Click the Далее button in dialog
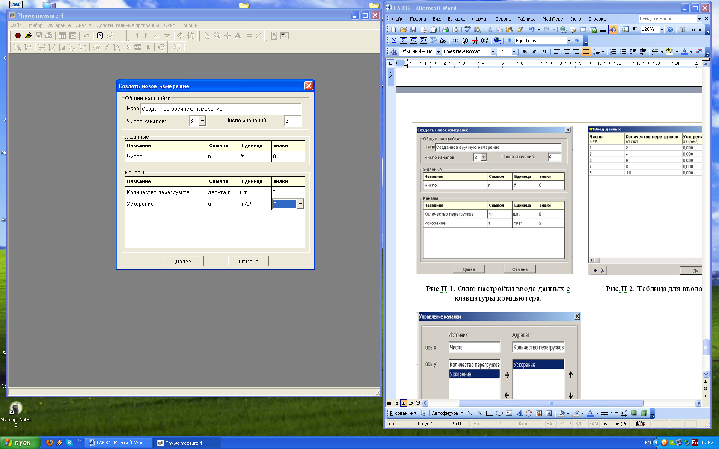The width and height of the screenshot is (719, 449). coord(183,261)
